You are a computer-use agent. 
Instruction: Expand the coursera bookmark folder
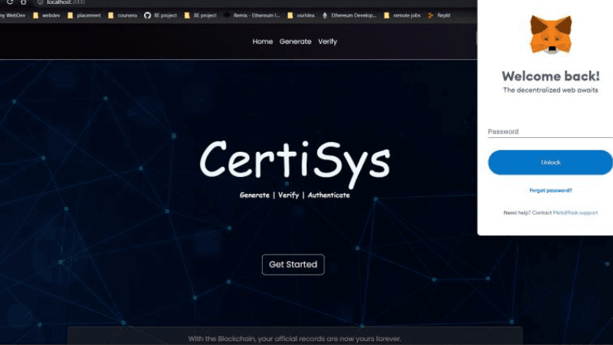point(123,15)
